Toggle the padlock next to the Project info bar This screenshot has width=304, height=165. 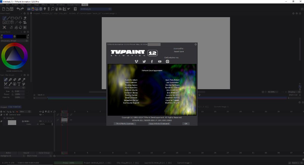tap(31, 13)
